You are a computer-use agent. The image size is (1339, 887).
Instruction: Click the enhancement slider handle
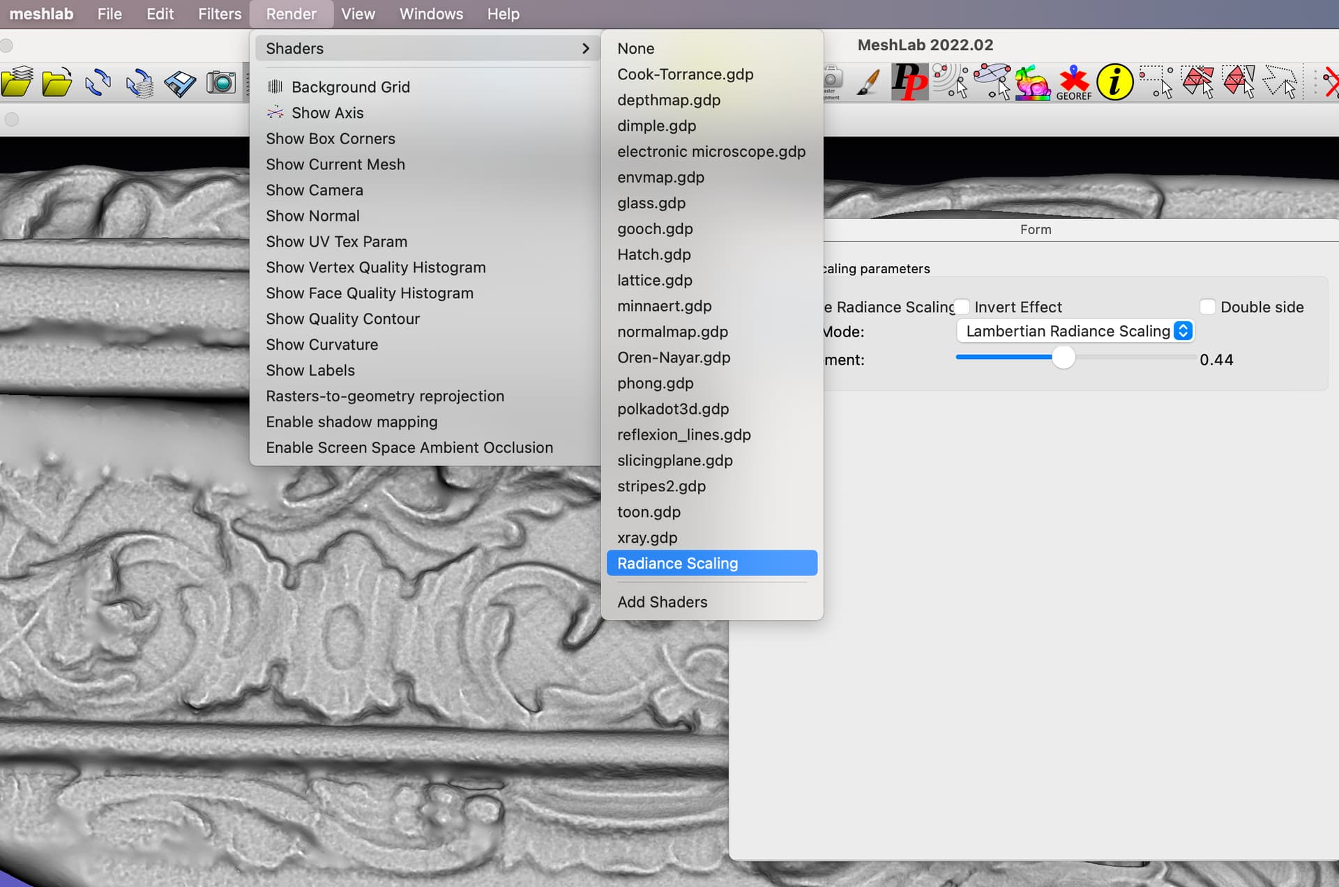click(x=1063, y=357)
